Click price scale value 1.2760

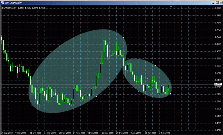tap(218, 94)
